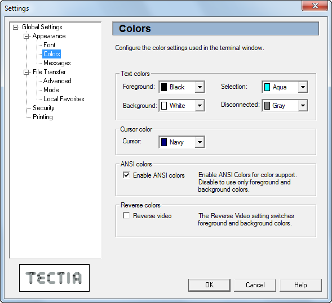
Task: Open the Disconnected color dropdown
Action: pyautogui.click(x=303, y=106)
